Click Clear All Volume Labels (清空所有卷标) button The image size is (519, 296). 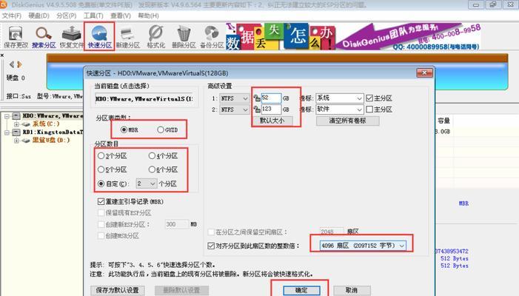[x=347, y=121]
